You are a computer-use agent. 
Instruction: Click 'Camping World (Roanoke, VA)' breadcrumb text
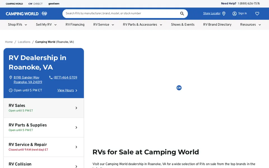point(55,42)
